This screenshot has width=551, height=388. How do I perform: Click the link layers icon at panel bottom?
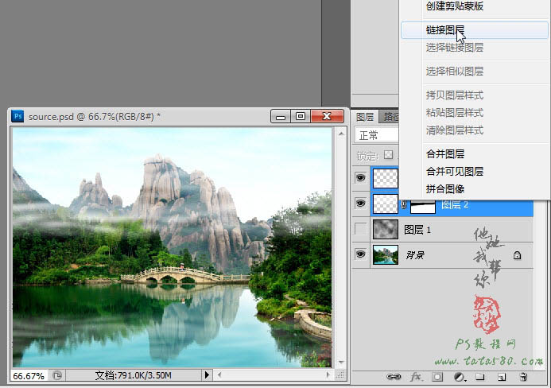pos(394,377)
